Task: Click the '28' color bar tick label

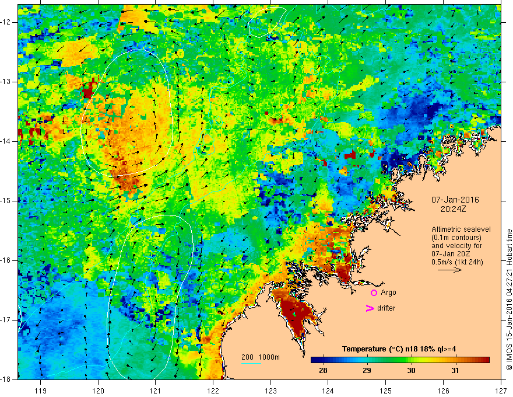Action: pyautogui.click(x=323, y=371)
